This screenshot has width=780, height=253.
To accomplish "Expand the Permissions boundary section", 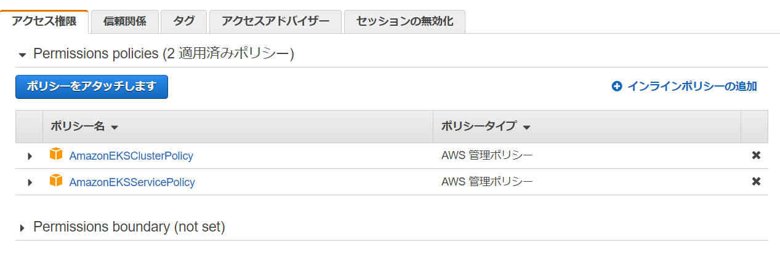I will (x=23, y=228).
